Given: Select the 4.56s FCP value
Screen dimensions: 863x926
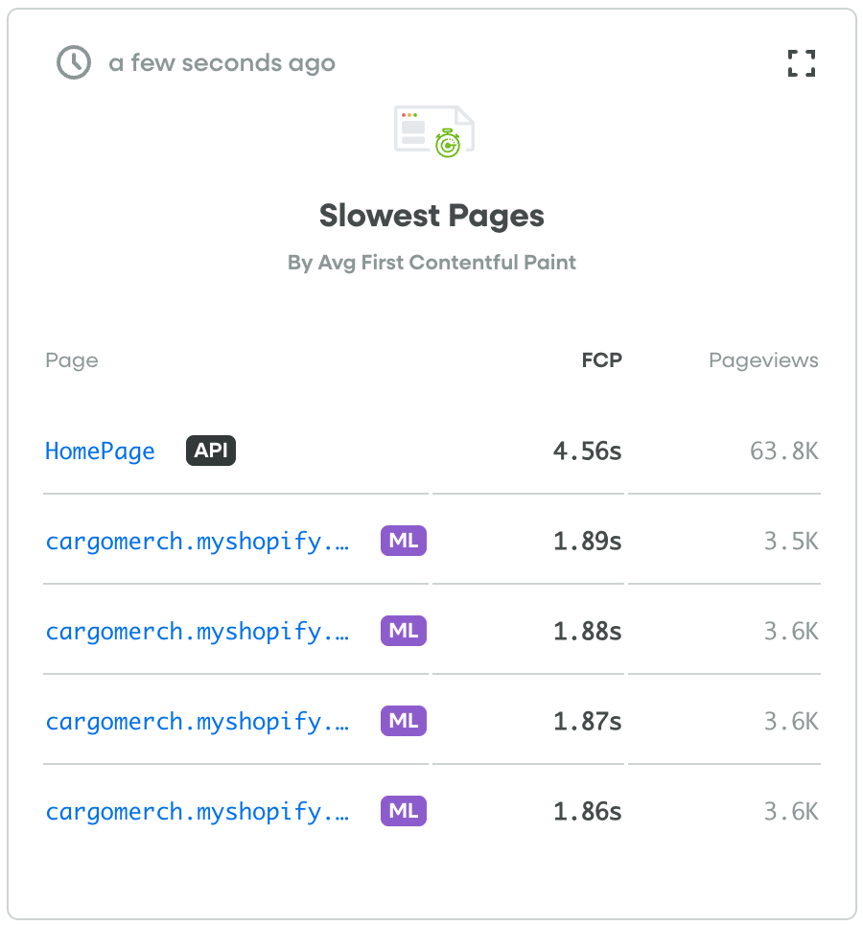Looking at the screenshot, I should (587, 451).
